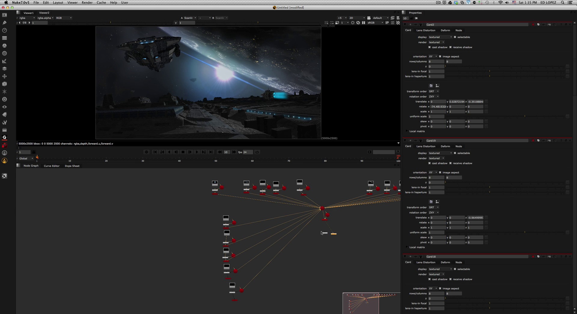
Task: Open the rgba.alpha channel dropdown
Action: click(45, 18)
